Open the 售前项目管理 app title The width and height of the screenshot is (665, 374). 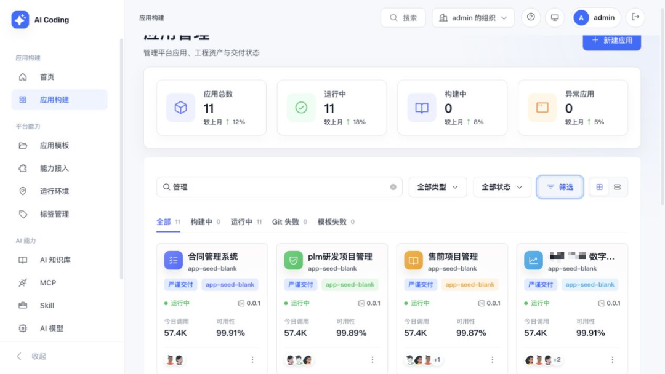[453, 257]
